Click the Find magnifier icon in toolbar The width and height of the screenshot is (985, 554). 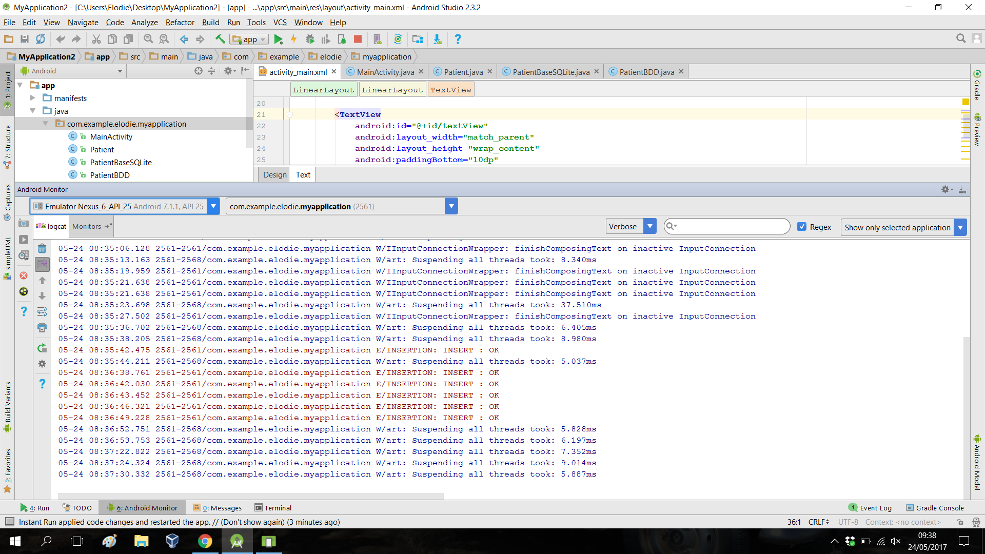pyautogui.click(x=148, y=39)
